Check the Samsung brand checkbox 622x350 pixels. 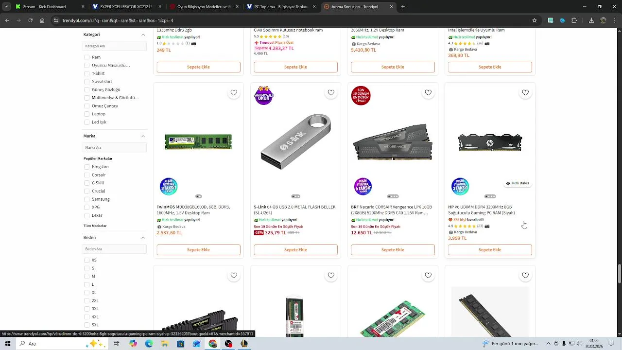pos(86,199)
